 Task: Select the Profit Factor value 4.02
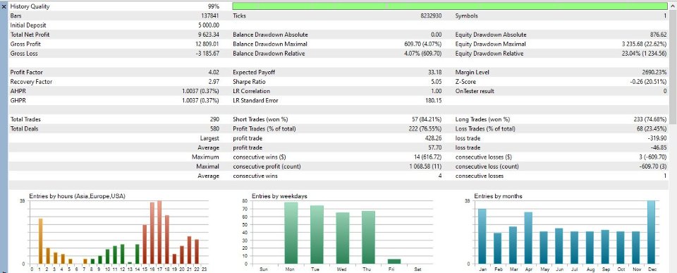tap(214, 73)
